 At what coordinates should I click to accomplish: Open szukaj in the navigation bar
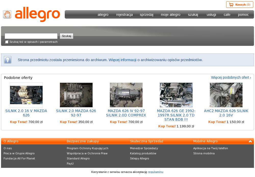pos(193,15)
